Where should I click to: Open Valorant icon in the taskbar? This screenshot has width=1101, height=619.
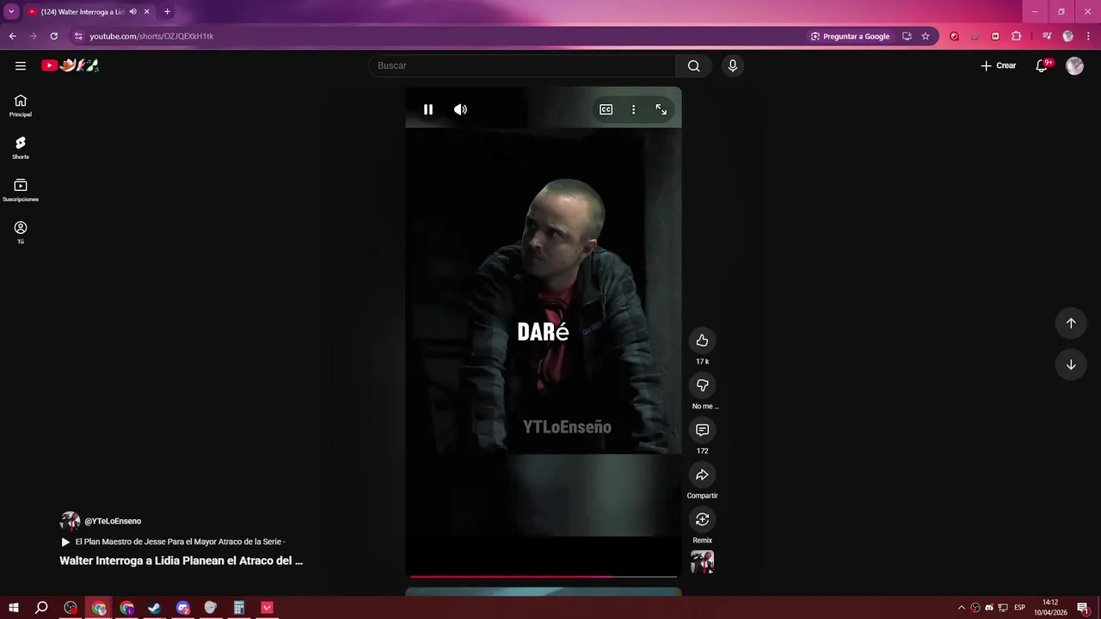tap(267, 608)
